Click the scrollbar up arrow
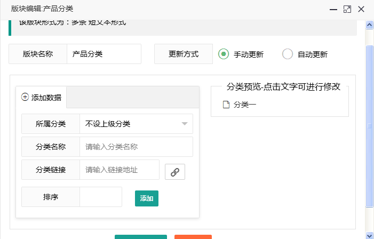This screenshot has width=374, height=239. (x=369, y=25)
